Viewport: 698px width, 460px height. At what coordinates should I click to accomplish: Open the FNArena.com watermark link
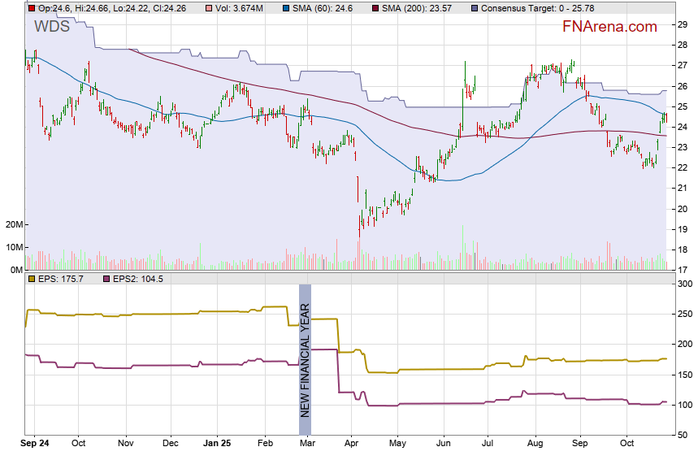[x=609, y=27]
